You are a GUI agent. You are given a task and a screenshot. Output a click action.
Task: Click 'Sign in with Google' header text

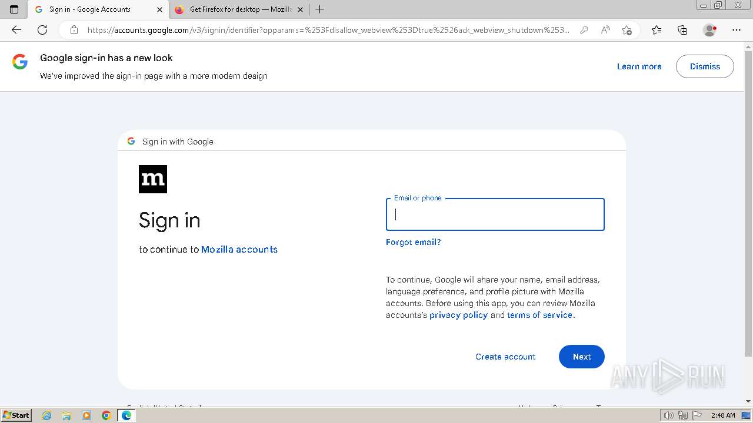coord(178,142)
